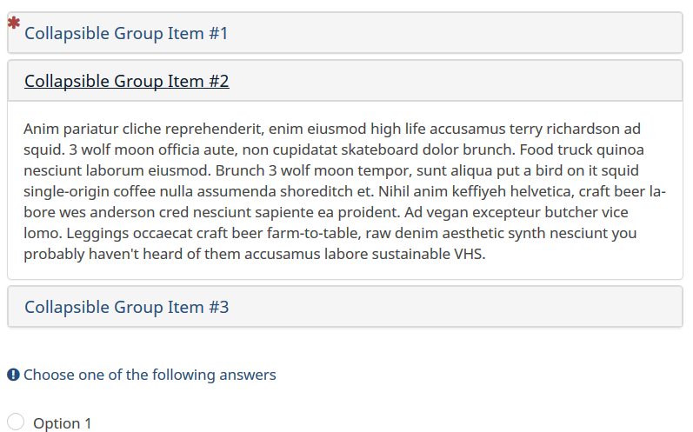693x432 pixels.
Task: Click the exclamation icon beside answer hint
Action: [x=13, y=376]
